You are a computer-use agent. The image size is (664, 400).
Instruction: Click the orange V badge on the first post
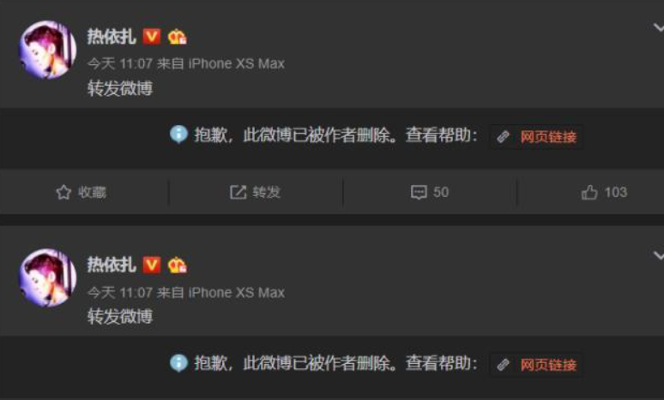pyautogui.click(x=151, y=37)
